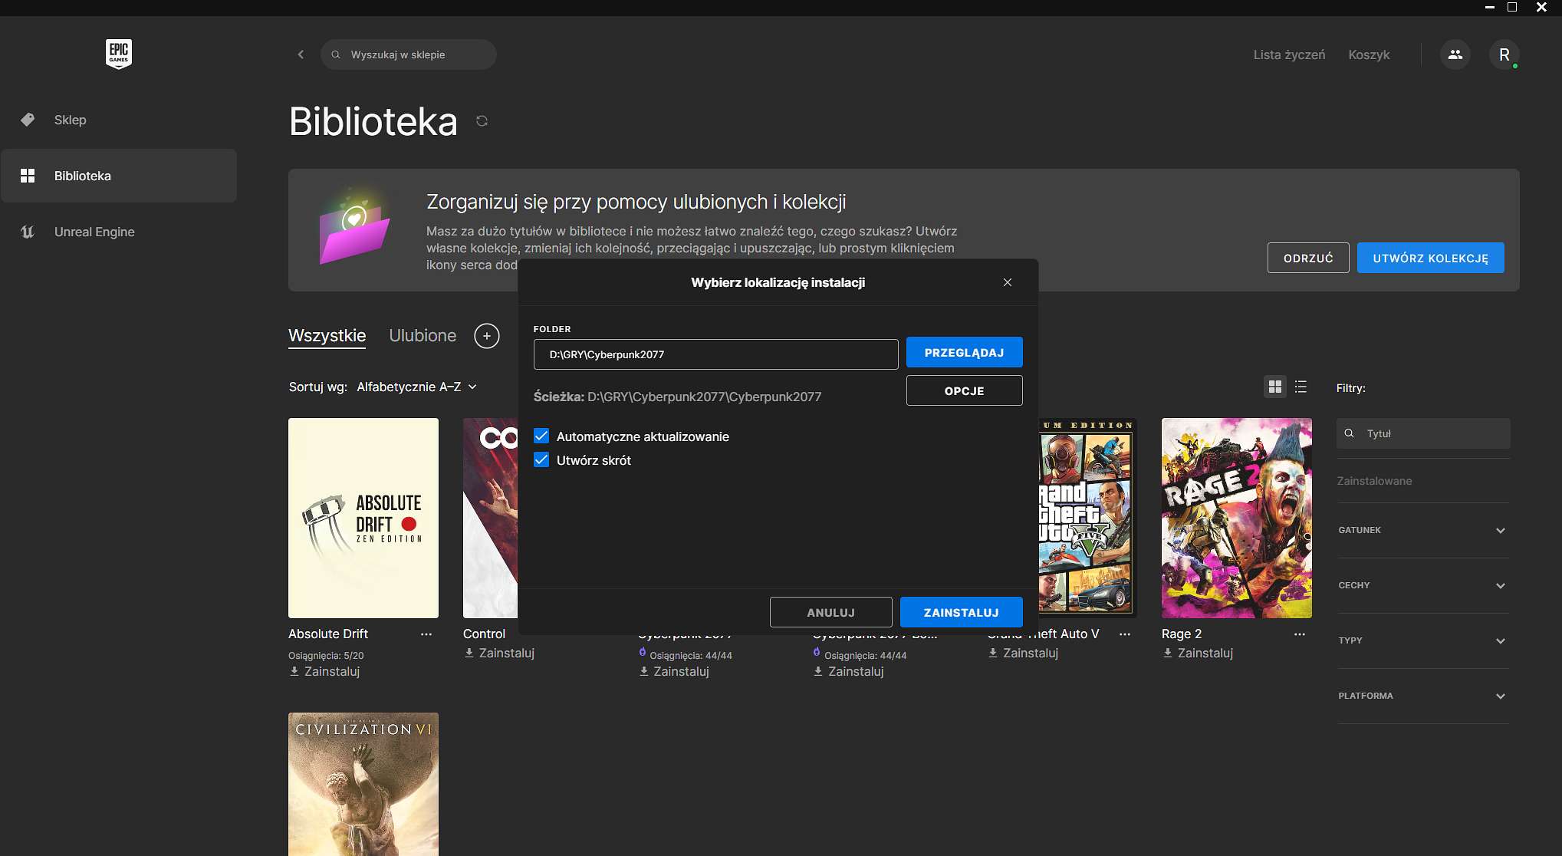Click the Anuluj button

[830, 612]
